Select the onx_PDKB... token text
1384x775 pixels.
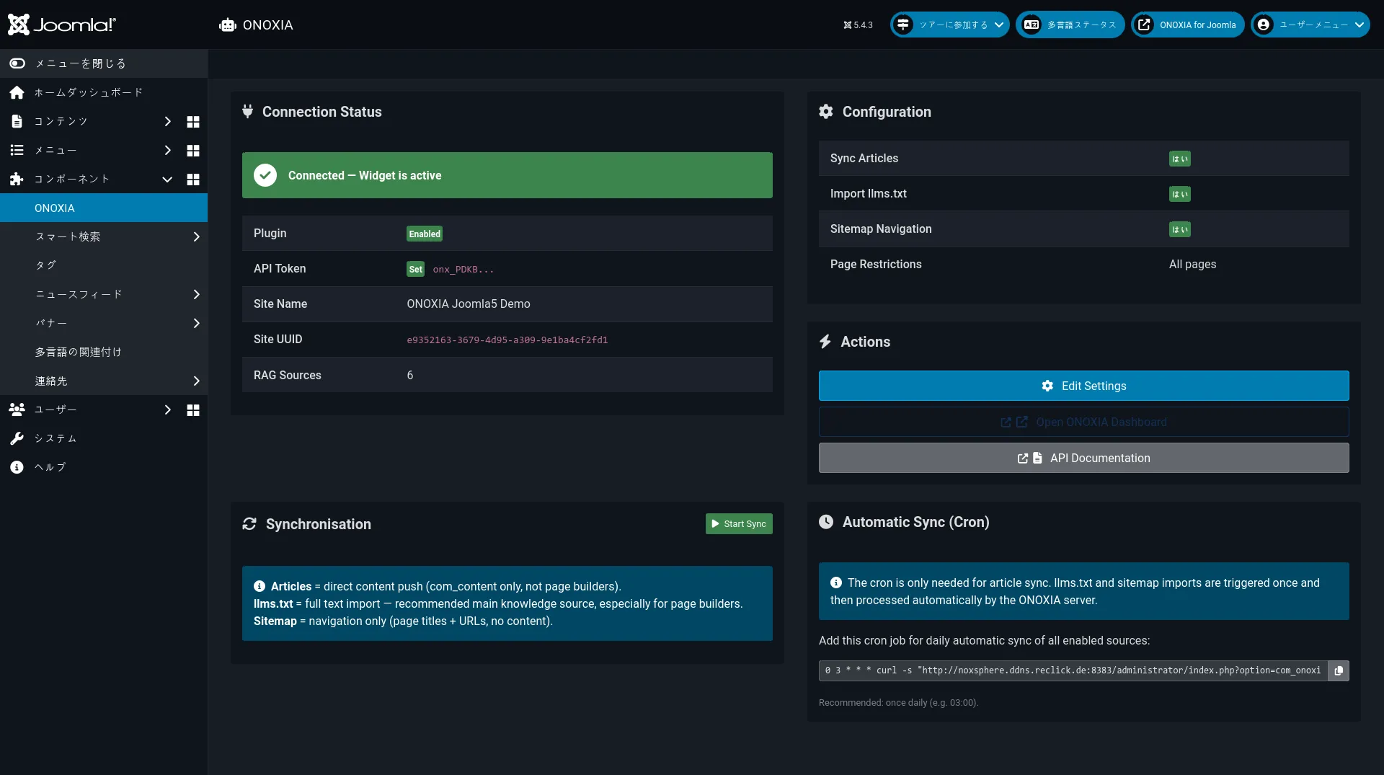pos(463,269)
